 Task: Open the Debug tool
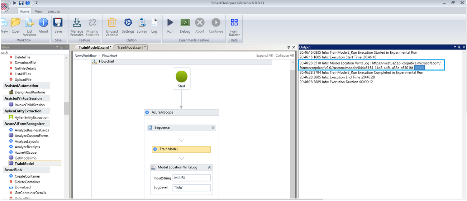click(185, 23)
